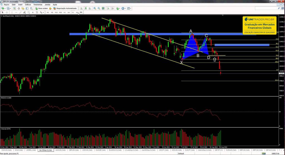Screen dimensions: 285x155
Task: Open the Ajuda menu
Action: pyautogui.click(x=55, y=4)
